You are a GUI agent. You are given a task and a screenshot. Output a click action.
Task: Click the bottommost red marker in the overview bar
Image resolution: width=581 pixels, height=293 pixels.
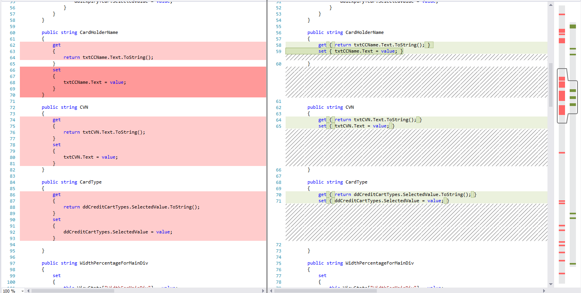click(562, 273)
